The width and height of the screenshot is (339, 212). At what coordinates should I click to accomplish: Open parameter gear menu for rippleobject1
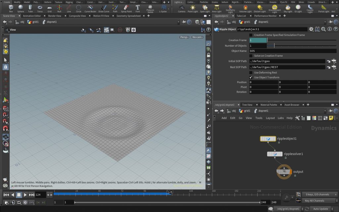[x=311, y=29]
